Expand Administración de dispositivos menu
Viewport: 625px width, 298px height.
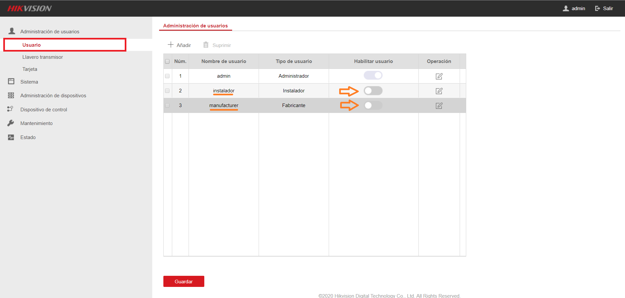coord(53,96)
